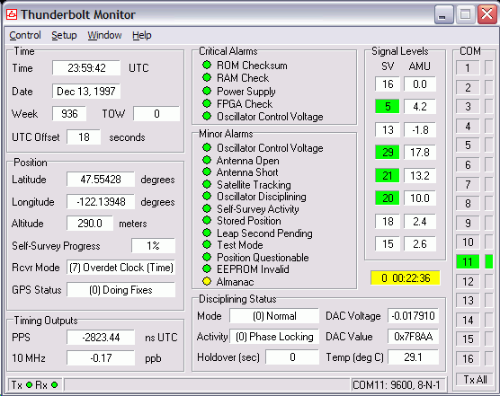Click the ROM Checksum alarm indicator
Screen dimensions: 500x396
207,65
